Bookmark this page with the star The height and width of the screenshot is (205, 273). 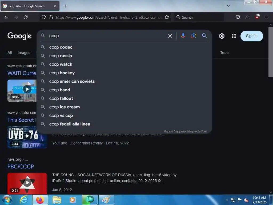[x=167, y=17]
